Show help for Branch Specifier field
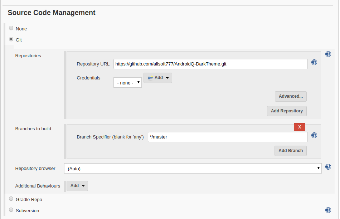Viewport: 340px width, 219px height. pos(314,135)
